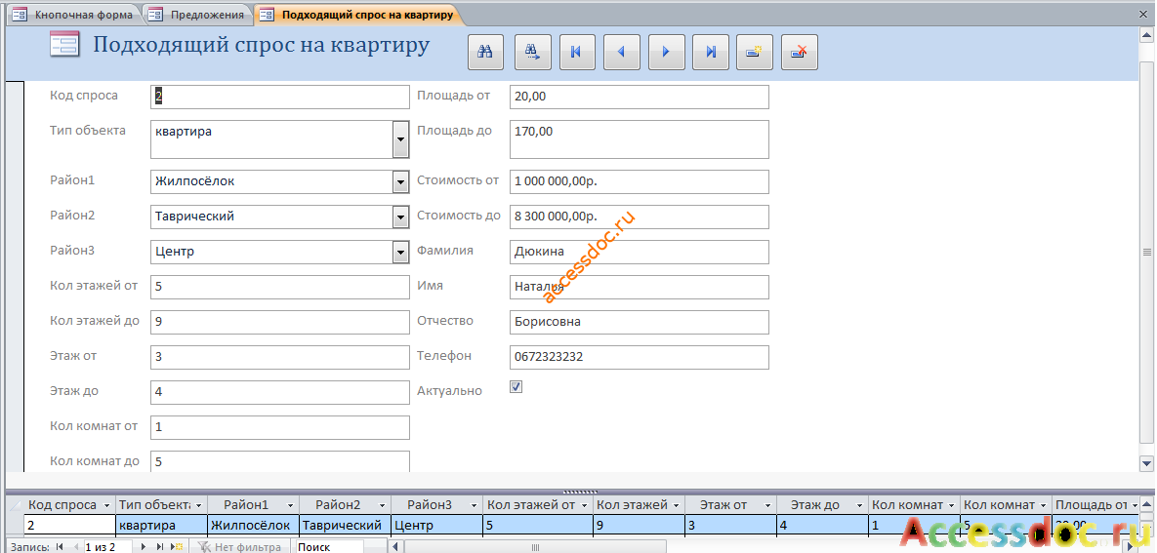Click the 'Кол этажей от' field
The height and width of the screenshot is (553, 1157).
click(279, 287)
